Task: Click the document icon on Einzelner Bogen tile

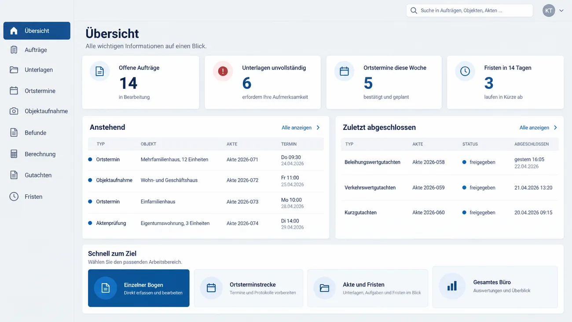Action: pyautogui.click(x=106, y=288)
